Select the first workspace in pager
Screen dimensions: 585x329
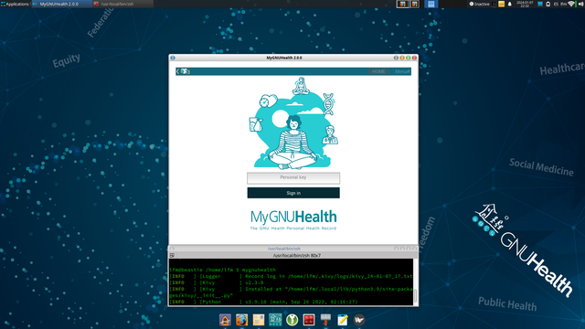402,4
